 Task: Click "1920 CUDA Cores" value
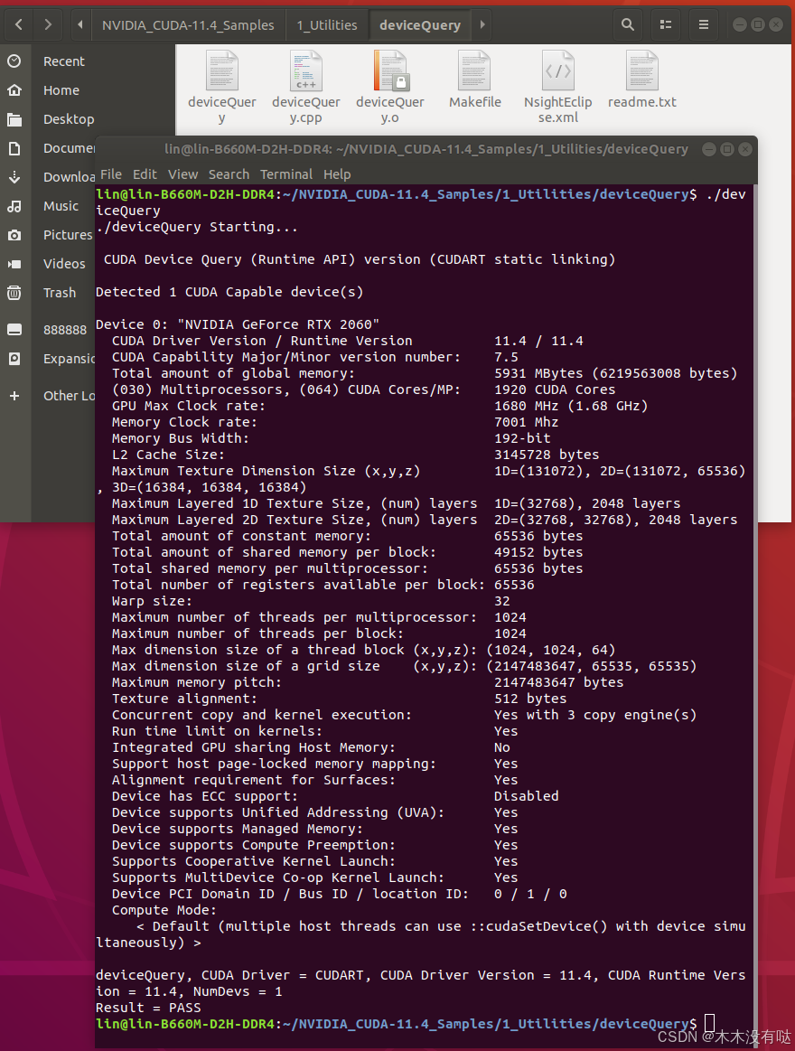555,389
